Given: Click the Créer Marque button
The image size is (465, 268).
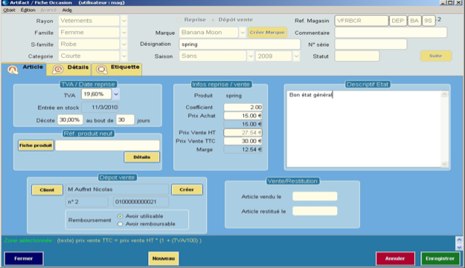Looking at the screenshot, I should (x=267, y=32).
